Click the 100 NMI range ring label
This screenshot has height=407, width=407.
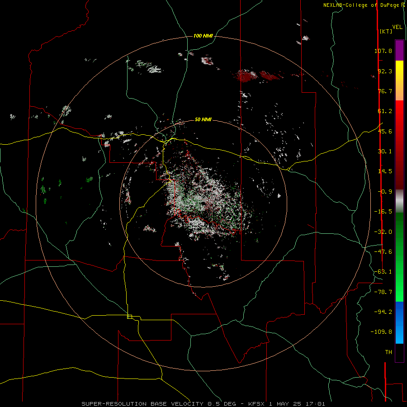[x=203, y=36]
